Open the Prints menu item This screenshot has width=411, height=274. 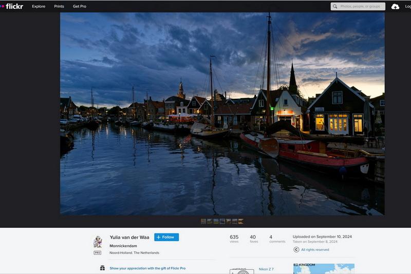pos(59,6)
